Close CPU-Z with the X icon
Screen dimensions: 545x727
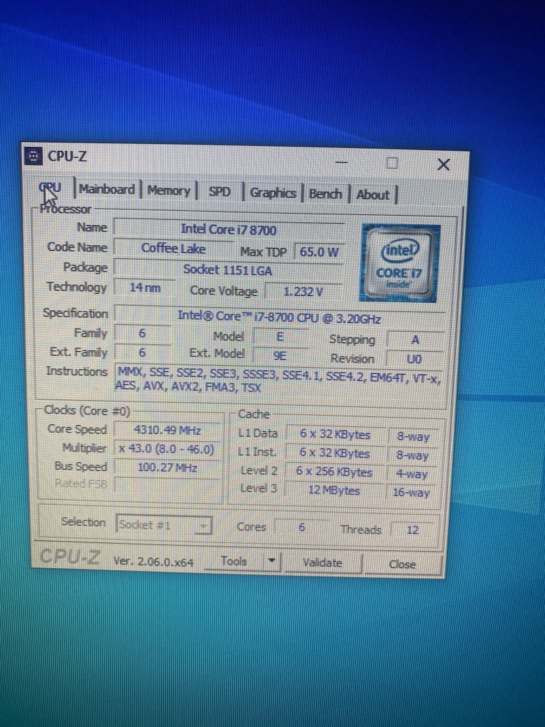[x=443, y=164]
